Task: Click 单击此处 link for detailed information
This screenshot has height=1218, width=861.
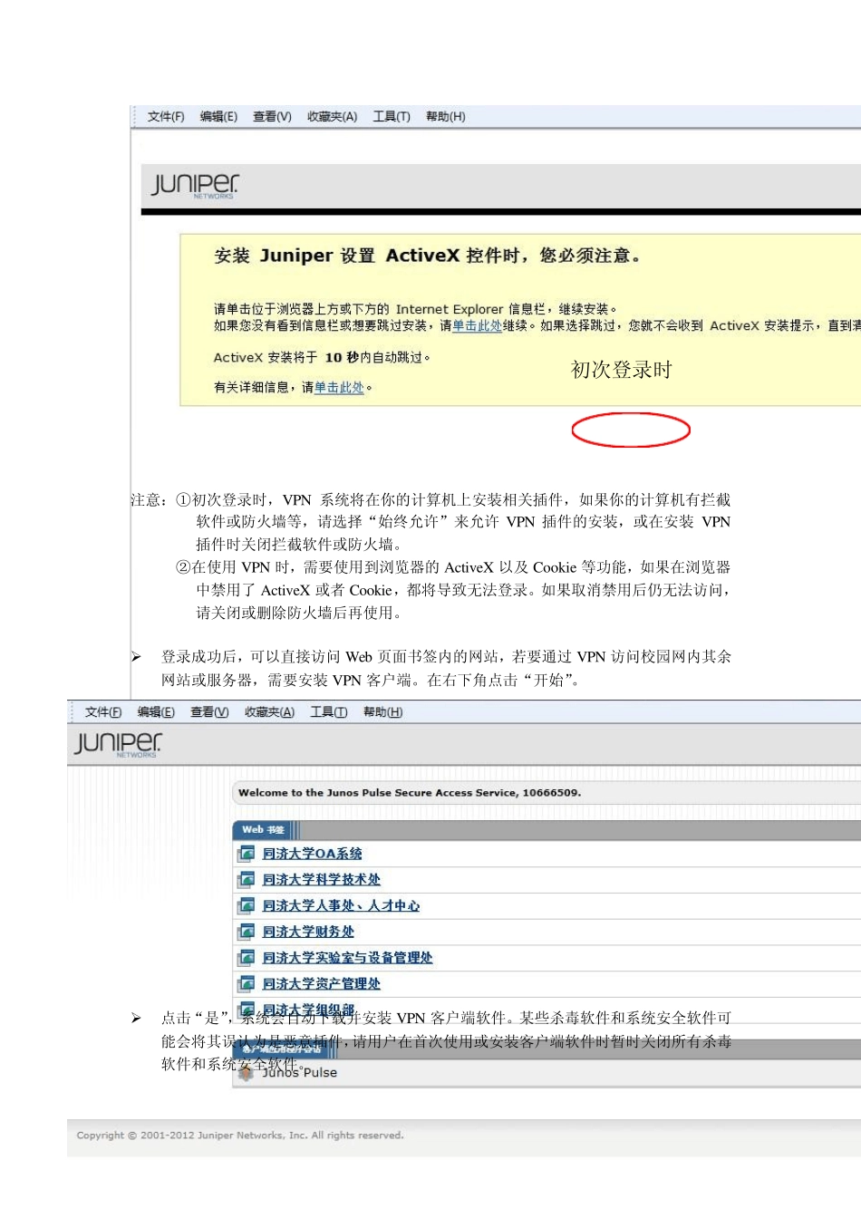Action: 339,387
